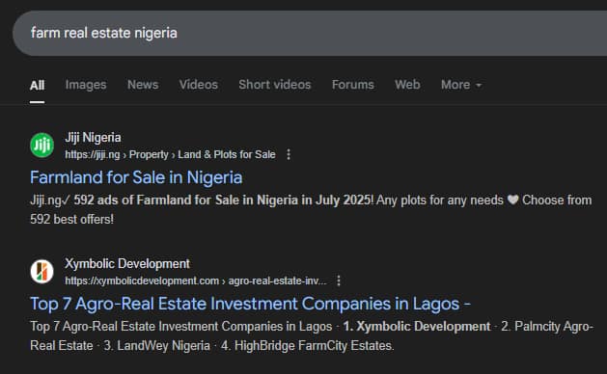Open three-dot menu beside Xymbolic result URL
Image resolution: width=607 pixels, height=374 pixels.
pyautogui.click(x=339, y=280)
